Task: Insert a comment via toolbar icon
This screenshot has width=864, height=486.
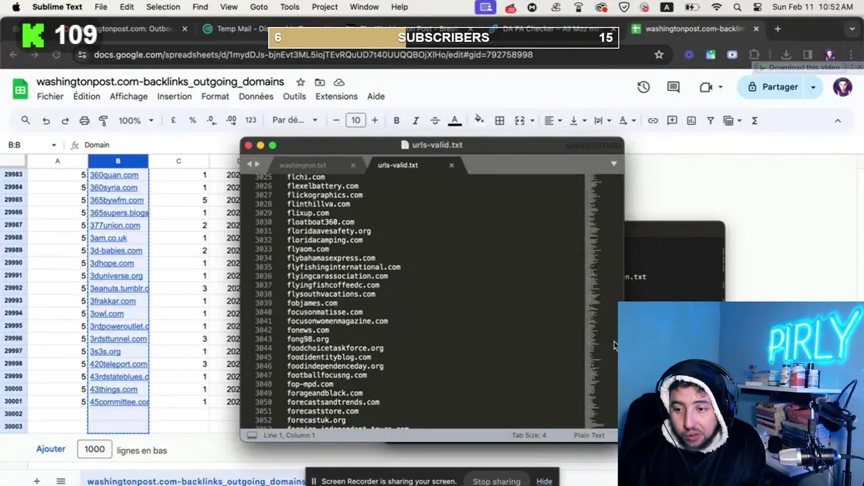Action: click(x=672, y=120)
